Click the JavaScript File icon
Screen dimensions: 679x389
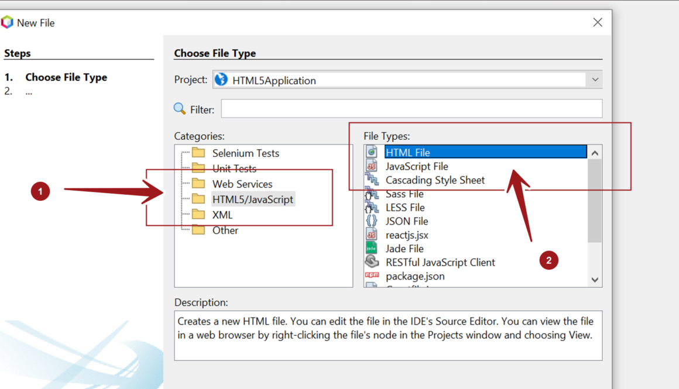[x=372, y=166]
